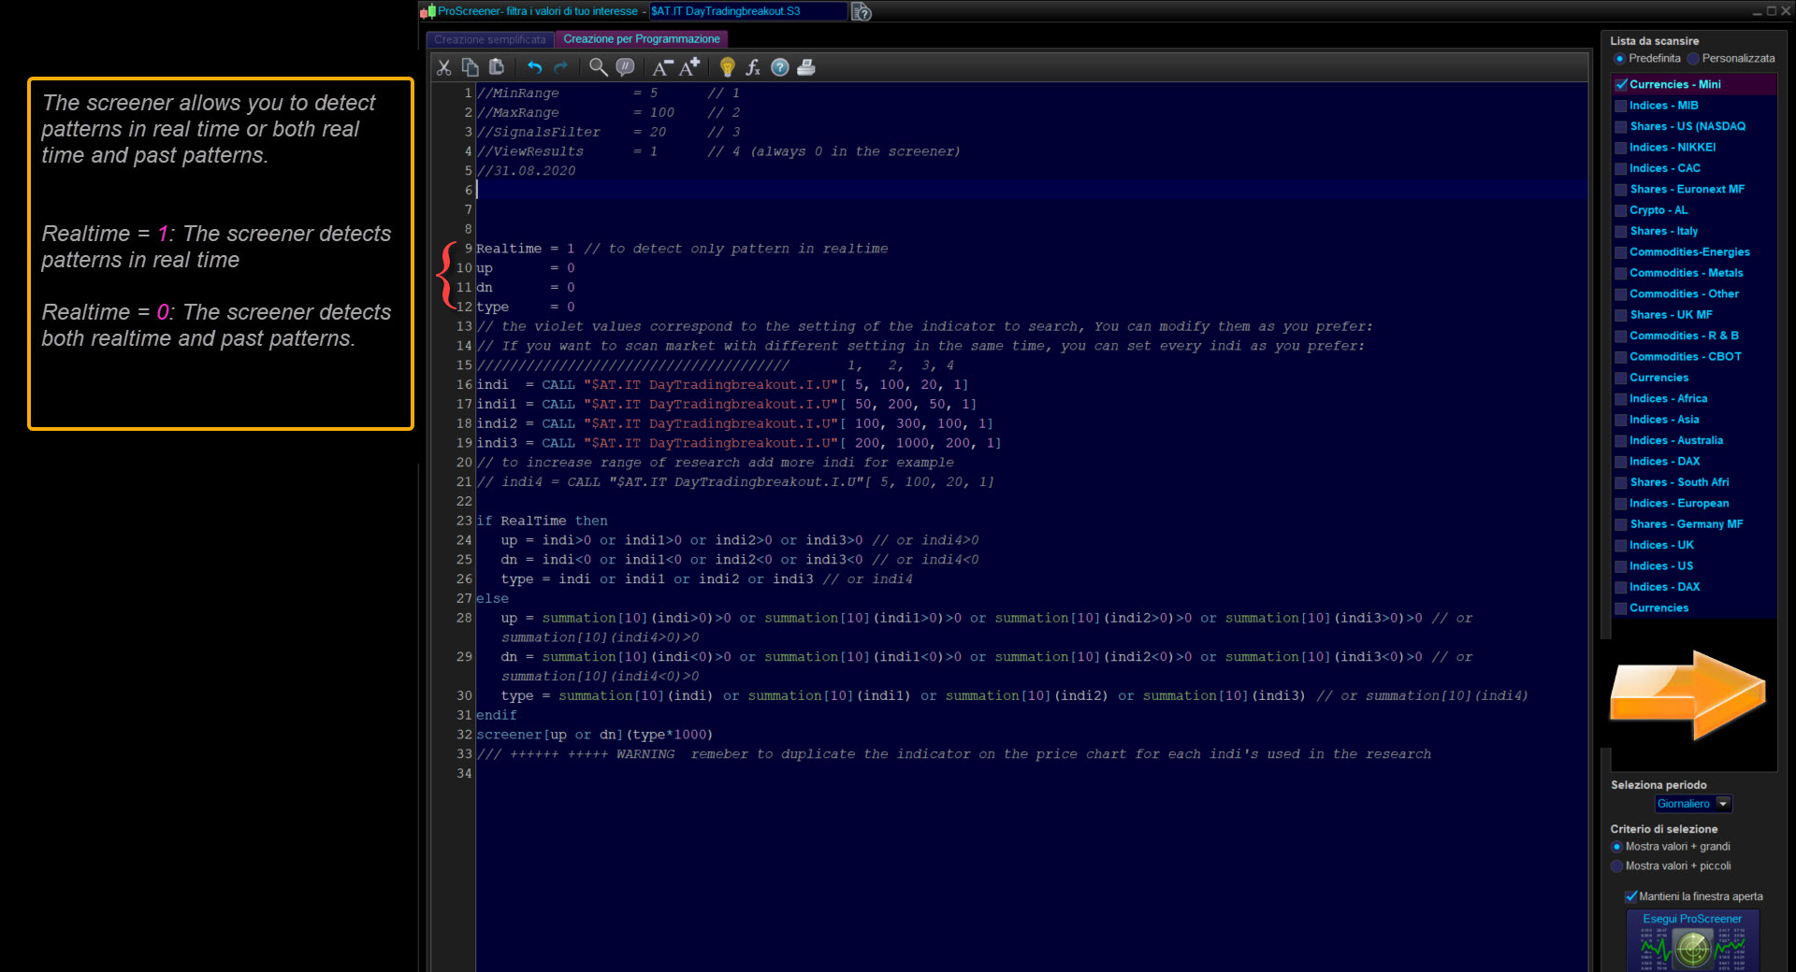Switch to Creazione semplificata tab
1796x972 pixels.
pyautogui.click(x=489, y=39)
